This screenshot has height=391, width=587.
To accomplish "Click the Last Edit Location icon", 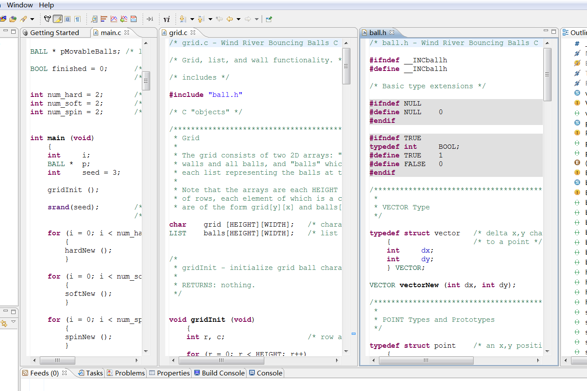I will (219, 19).
